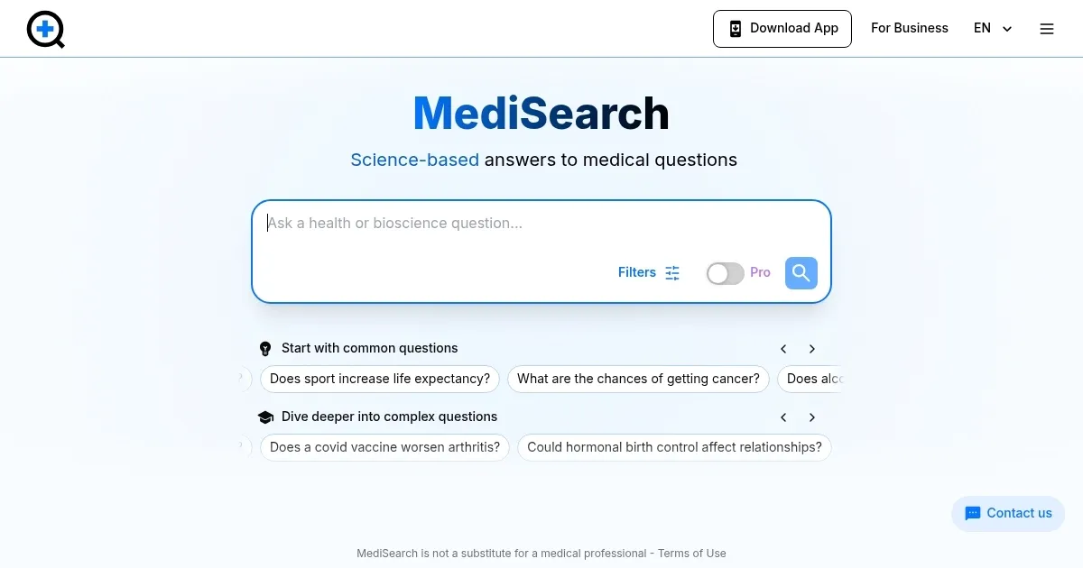
Task: Click the MediSearch magnifying glass logo
Action: tap(45, 29)
